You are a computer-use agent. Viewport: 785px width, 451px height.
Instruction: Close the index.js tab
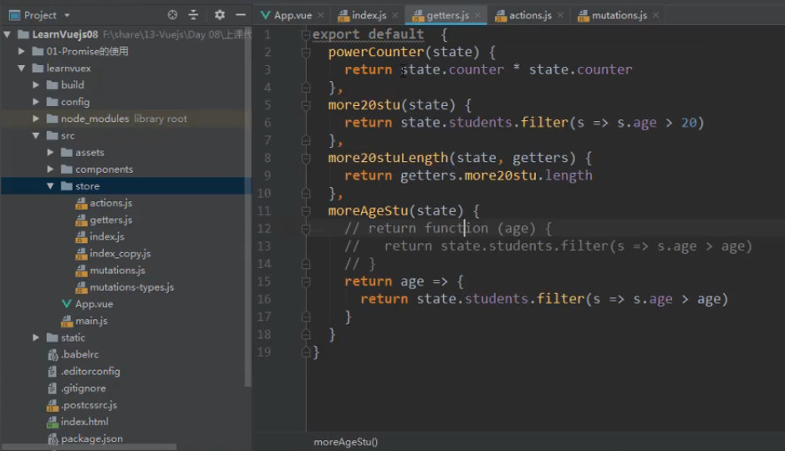pos(395,16)
